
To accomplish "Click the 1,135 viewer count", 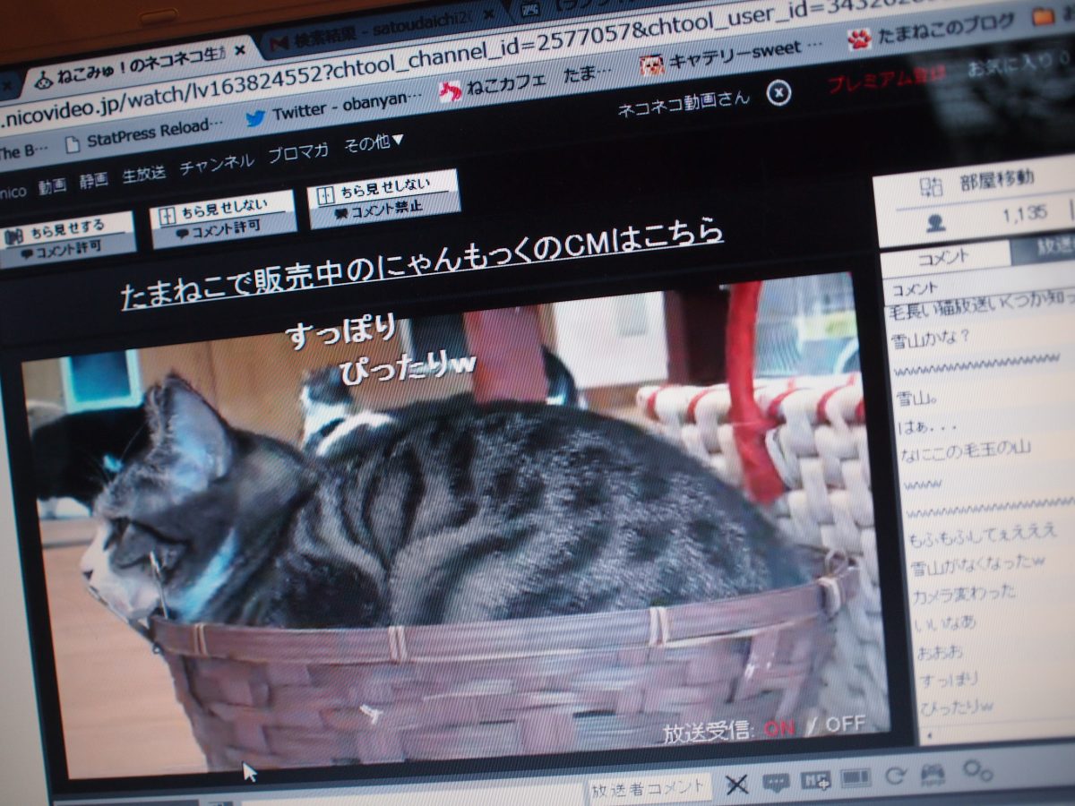I will 1025,214.
